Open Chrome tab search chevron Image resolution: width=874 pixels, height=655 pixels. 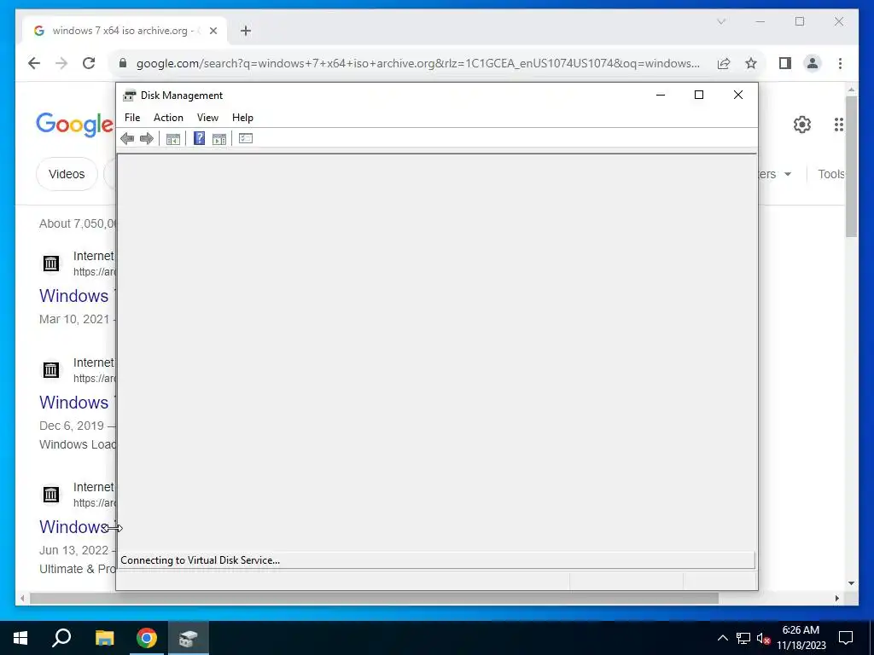pyautogui.click(x=720, y=21)
